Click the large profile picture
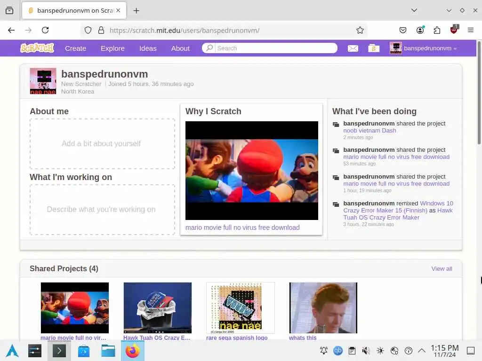The height and width of the screenshot is (361, 482). (43, 81)
